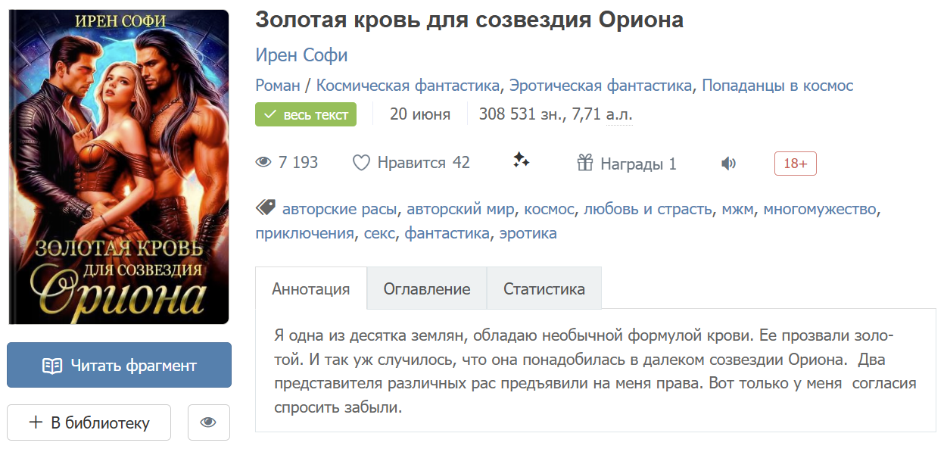Click the book cover thumbnail
This screenshot has width=947, height=452.
click(119, 167)
